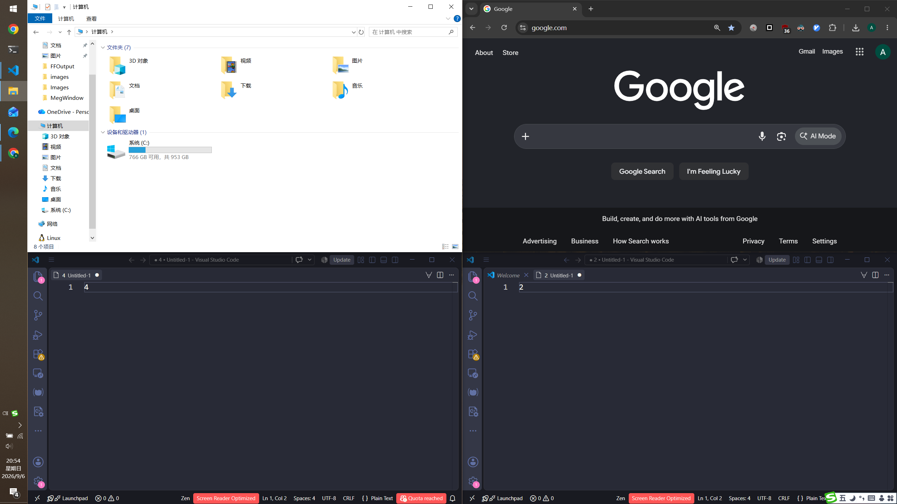Click the AI Mode button
Screen dimensions: 897x504
818,136
